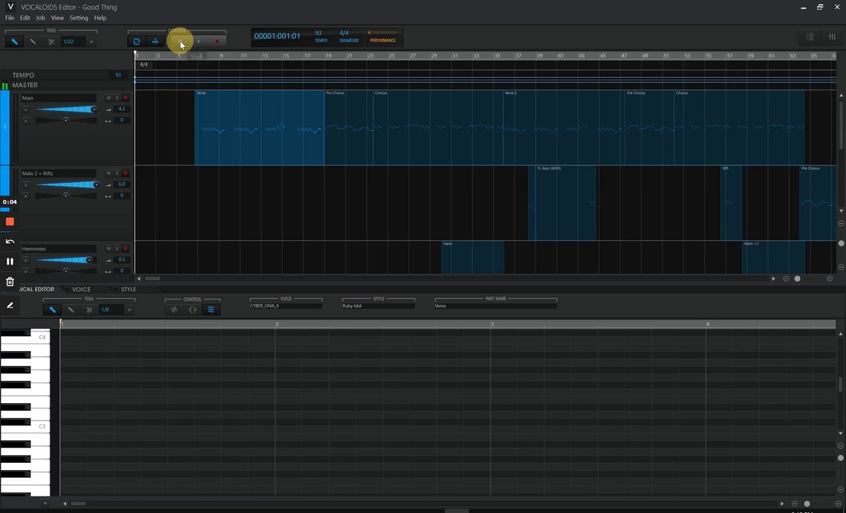Viewport: 846px width, 513px height.
Task: Click the Stop playback button
Action: tap(180, 42)
